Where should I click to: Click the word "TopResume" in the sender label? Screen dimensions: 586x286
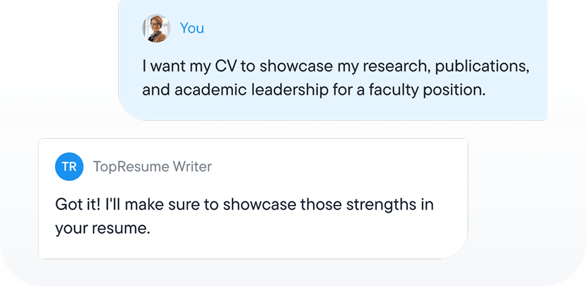coord(131,167)
